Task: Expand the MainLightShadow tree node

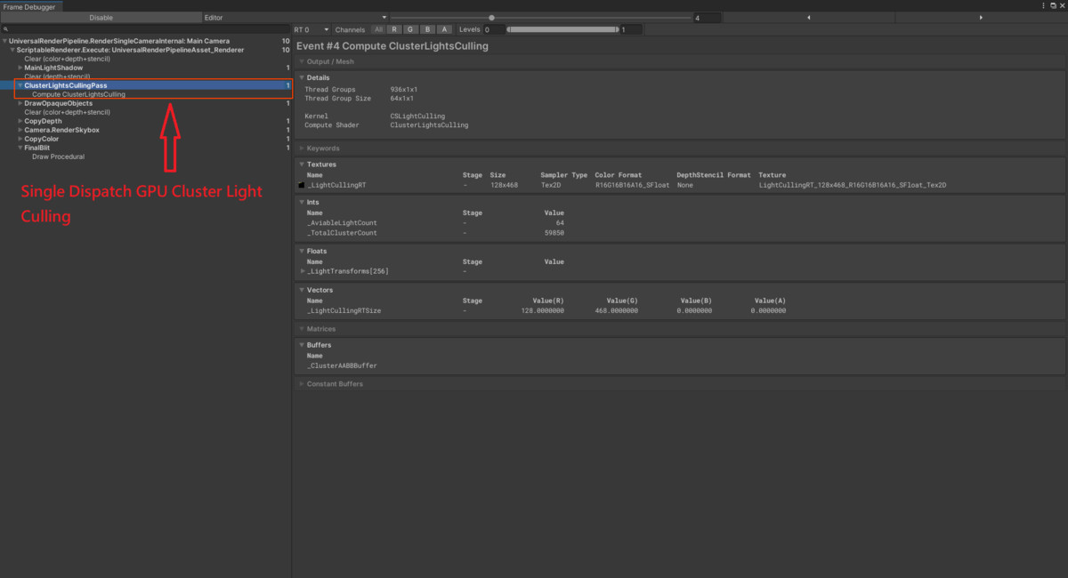Action: pyautogui.click(x=20, y=68)
